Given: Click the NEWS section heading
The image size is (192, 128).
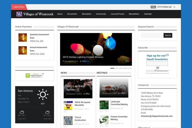Looking at the screenshot, I should click(x=64, y=73).
